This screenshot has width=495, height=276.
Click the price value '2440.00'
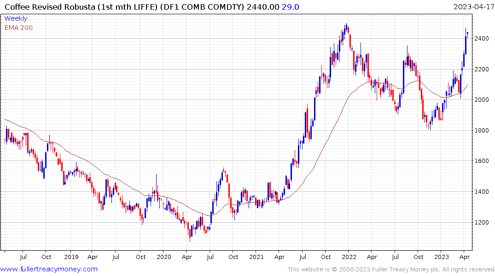click(x=263, y=6)
